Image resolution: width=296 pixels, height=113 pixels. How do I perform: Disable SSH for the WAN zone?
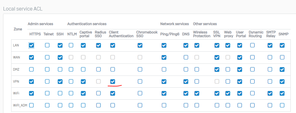[60, 57]
